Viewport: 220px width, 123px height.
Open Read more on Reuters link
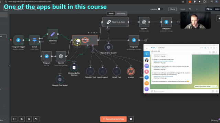(x=160, y=68)
